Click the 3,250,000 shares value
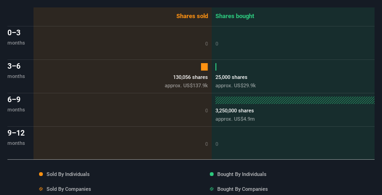Image resolution: width=382 pixels, height=195 pixels. click(x=235, y=110)
